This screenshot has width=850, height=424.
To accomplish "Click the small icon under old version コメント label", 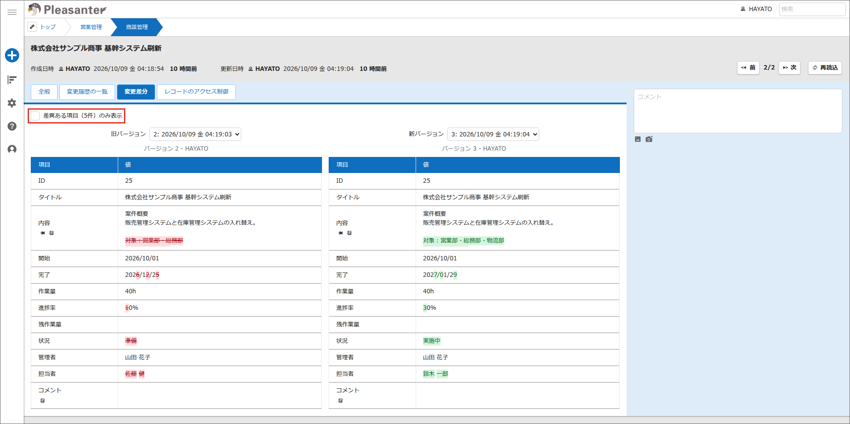I will tap(42, 400).
